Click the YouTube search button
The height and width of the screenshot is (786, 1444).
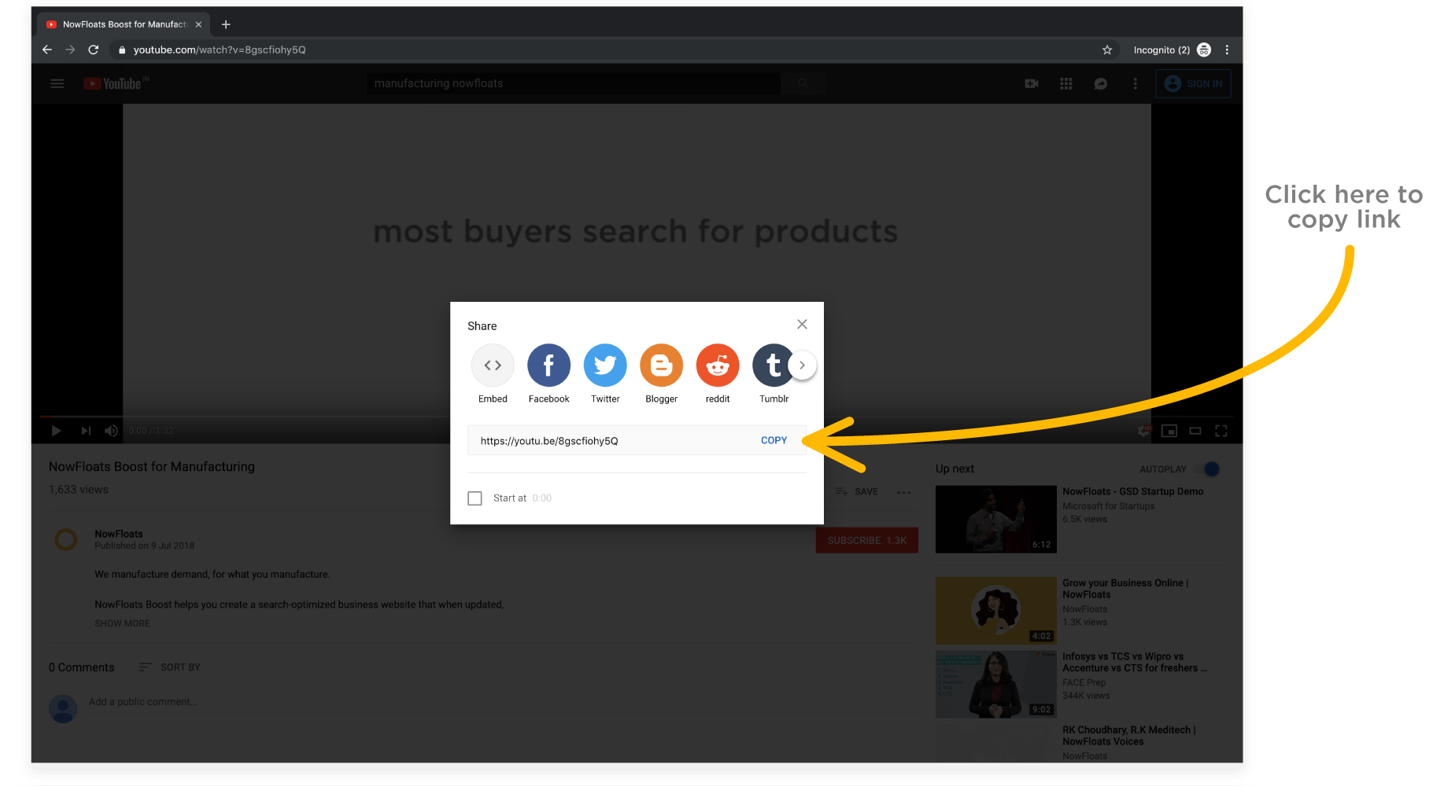pyautogui.click(x=803, y=83)
